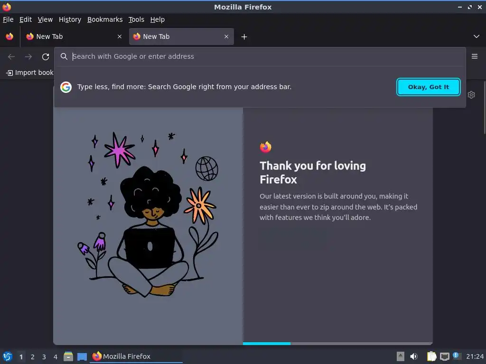The image size is (486, 364).
Task: Reload the current page
Action: pyautogui.click(x=46, y=57)
